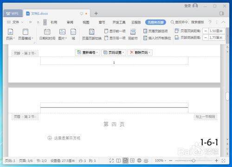Switch to web layout globe icon
This screenshot has width=232, height=167.
tap(139, 161)
